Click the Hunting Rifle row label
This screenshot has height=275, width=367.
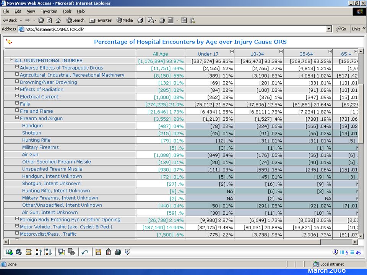(x=36, y=140)
